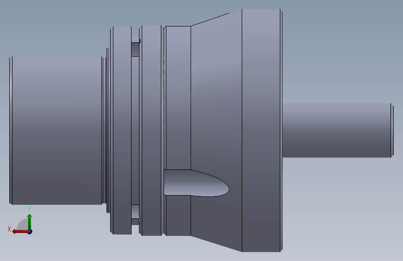This screenshot has height=261, width=403.
Task: Select the widest flange face beside the shaft
Action: 261,130
